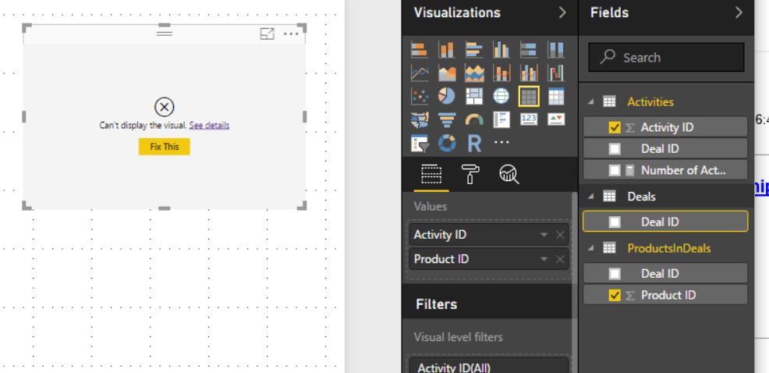Check Deal ID under Activities table

click(x=615, y=149)
